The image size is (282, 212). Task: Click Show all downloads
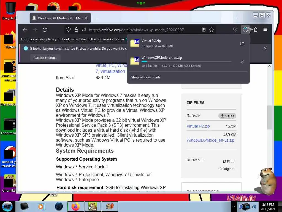click(x=146, y=77)
